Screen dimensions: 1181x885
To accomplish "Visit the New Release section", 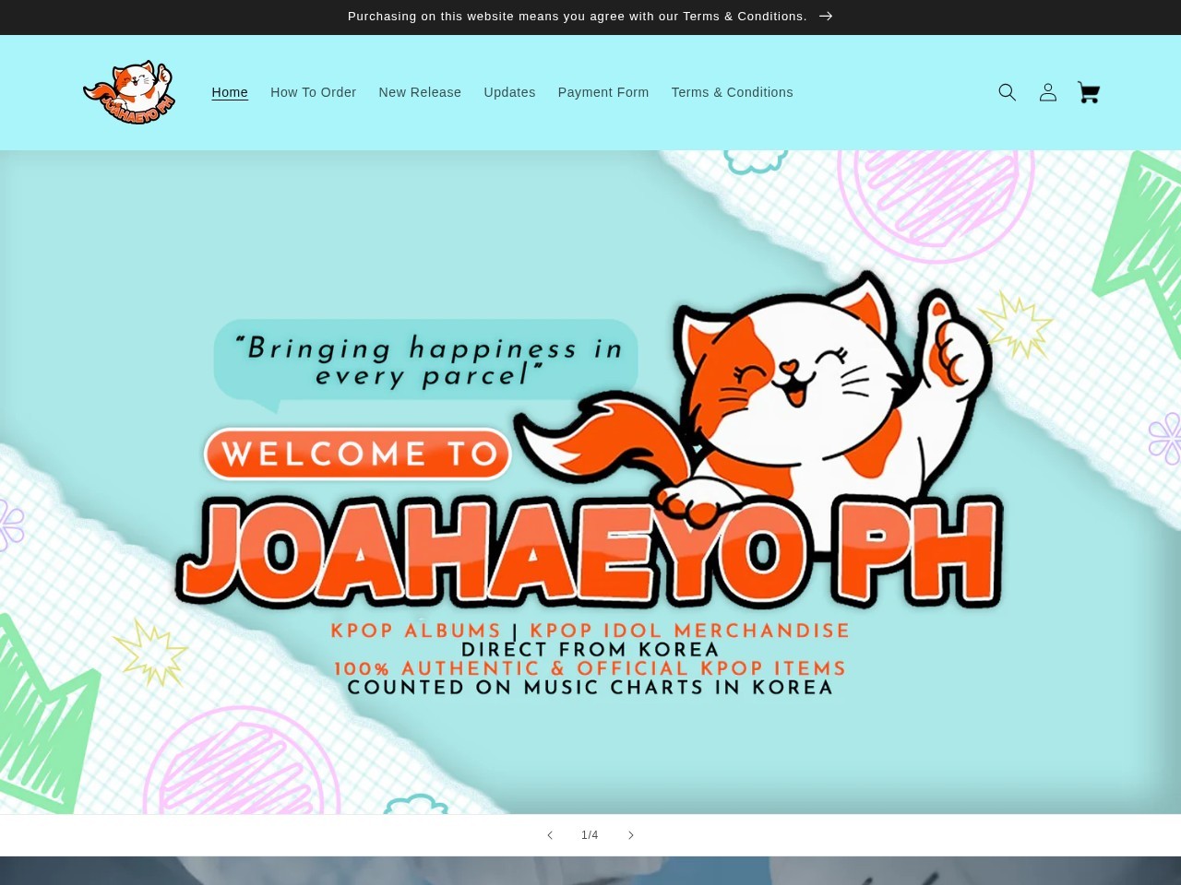I will (x=420, y=92).
